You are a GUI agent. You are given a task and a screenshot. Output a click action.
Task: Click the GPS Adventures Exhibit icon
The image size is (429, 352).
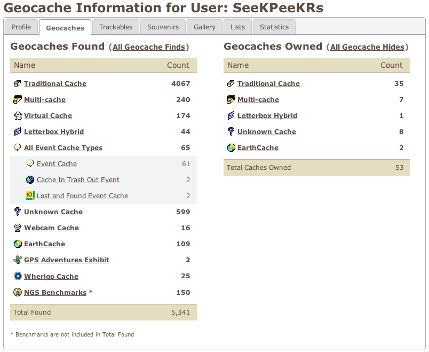coord(18,260)
